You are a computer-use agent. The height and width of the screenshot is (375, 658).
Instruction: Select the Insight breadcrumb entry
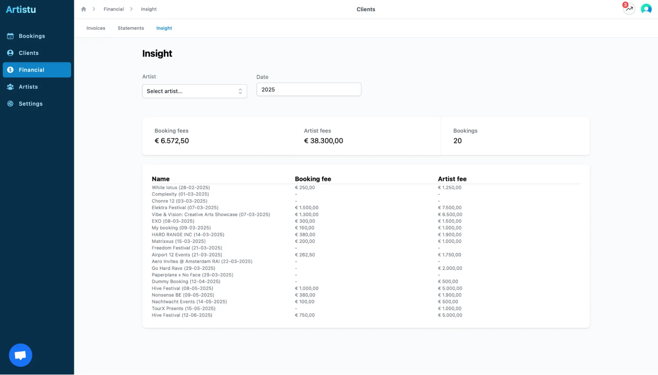[148, 9]
